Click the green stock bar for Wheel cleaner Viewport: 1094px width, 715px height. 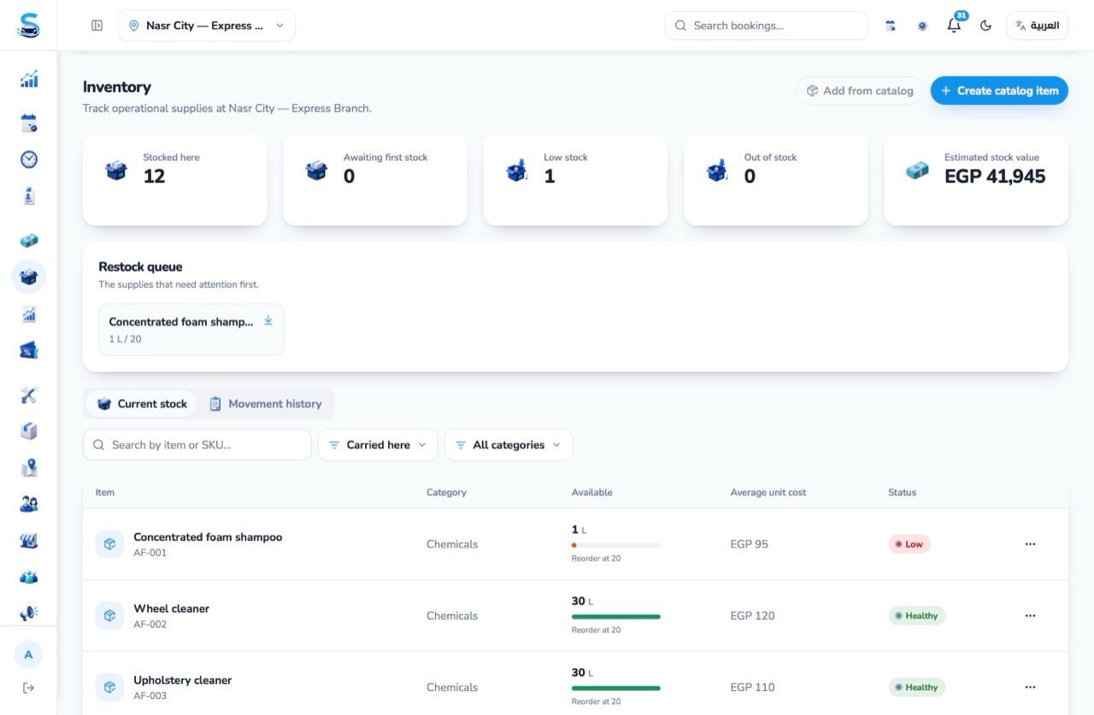(616, 617)
